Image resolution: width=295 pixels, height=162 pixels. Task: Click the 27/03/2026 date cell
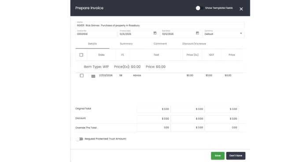[x=106, y=75]
